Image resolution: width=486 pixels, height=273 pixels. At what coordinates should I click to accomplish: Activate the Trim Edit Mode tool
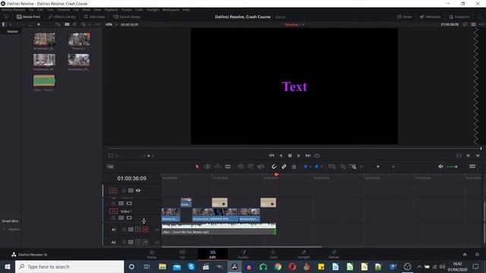tap(207, 167)
